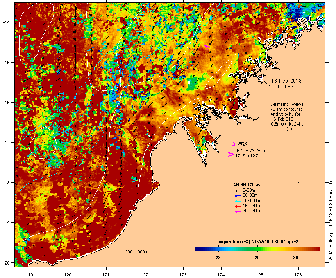336x278 pixels.
Task: Click the magenta drifter arrowhead in legend
Action: 230,155
